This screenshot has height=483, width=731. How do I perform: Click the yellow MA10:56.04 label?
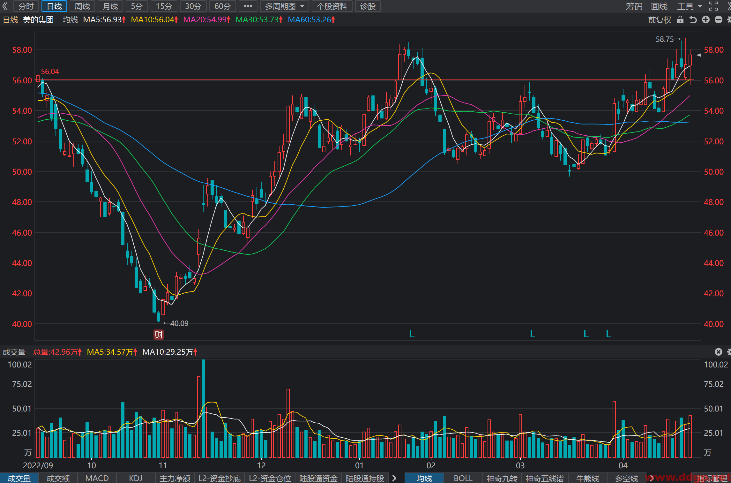pos(154,20)
